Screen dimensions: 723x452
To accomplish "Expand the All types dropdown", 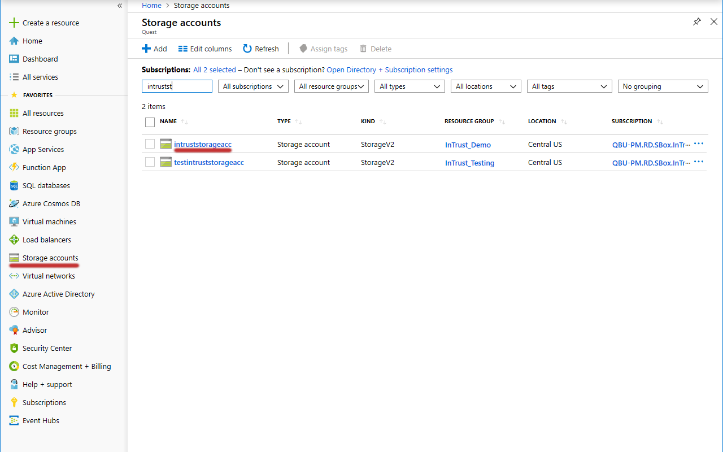I will pyautogui.click(x=410, y=86).
